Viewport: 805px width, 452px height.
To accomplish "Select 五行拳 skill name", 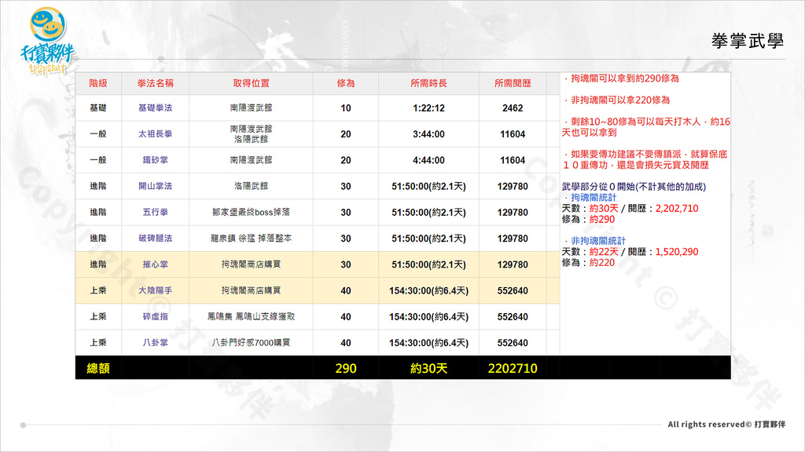I will point(155,212).
